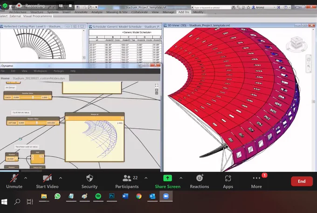The image size is (317, 213).
Task: Click the Windows Start button
Action: click(x=4, y=201)
